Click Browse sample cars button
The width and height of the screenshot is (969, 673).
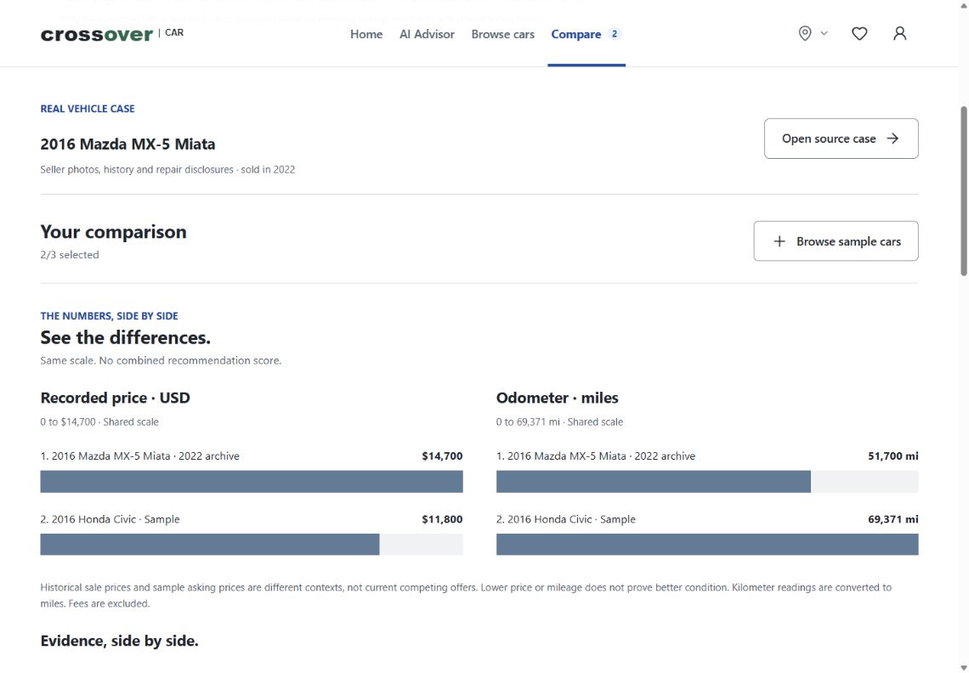point(836,241)
